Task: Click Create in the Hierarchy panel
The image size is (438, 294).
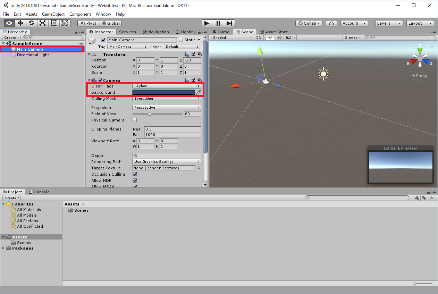Action: 11,37
